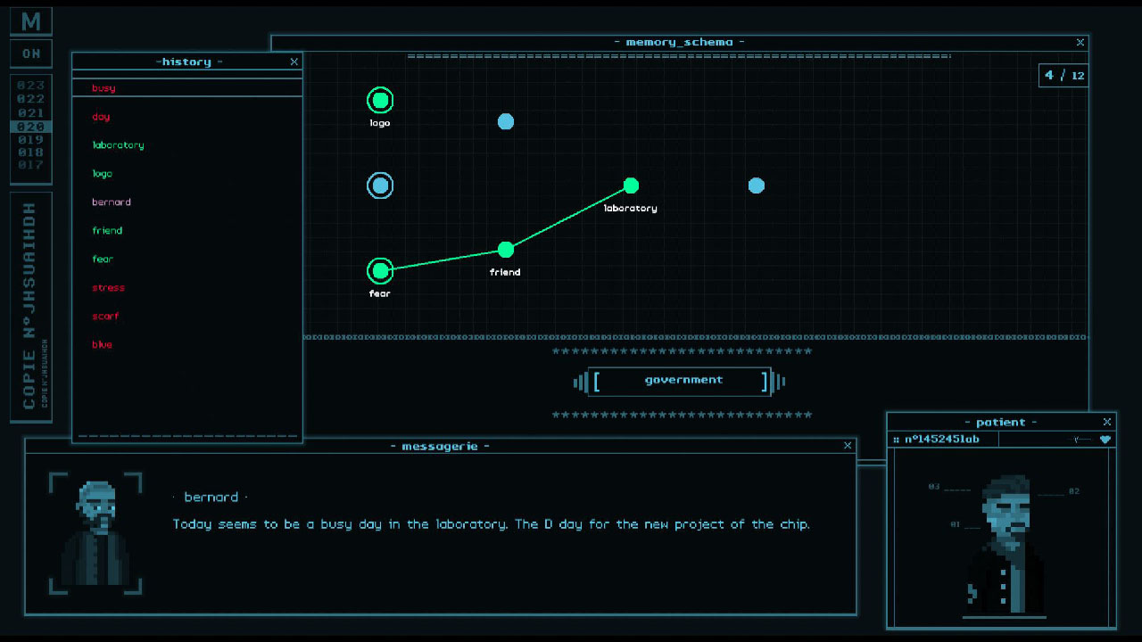Select the logo memory node

tap(380, 101)
